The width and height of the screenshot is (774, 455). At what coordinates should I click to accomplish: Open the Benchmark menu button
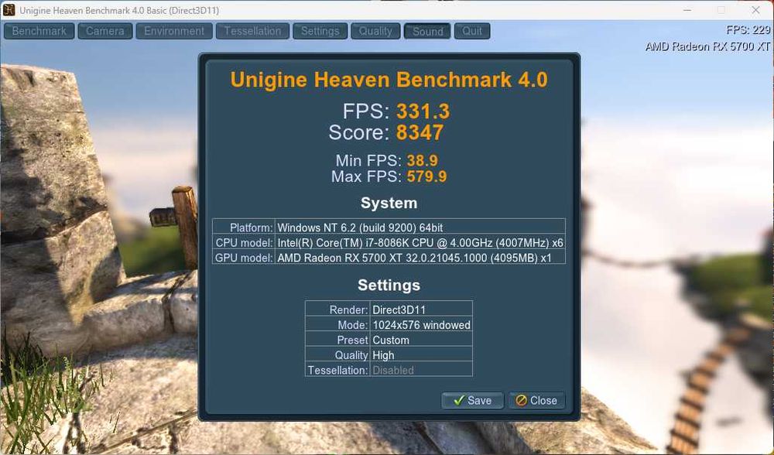point(39,31)
